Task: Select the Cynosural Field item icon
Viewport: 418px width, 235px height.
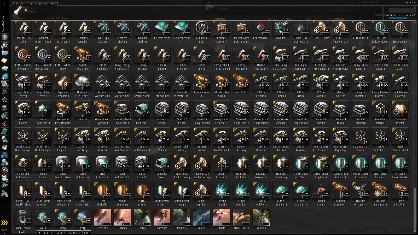Action: pos(202,28)
